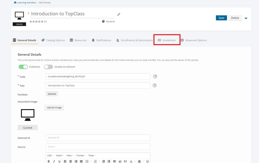The image size is (259, 163).
Task: Open the Advanced Options tab
Action: point(194,40)
